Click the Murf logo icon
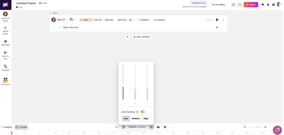 click(6, 5)
